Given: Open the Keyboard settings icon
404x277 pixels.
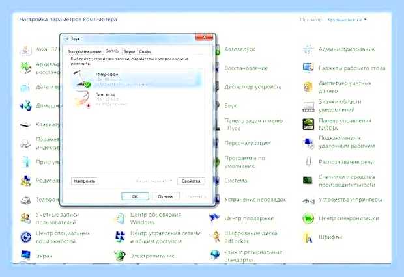Looking at the screenshot, I should click(x=25, y=125).
